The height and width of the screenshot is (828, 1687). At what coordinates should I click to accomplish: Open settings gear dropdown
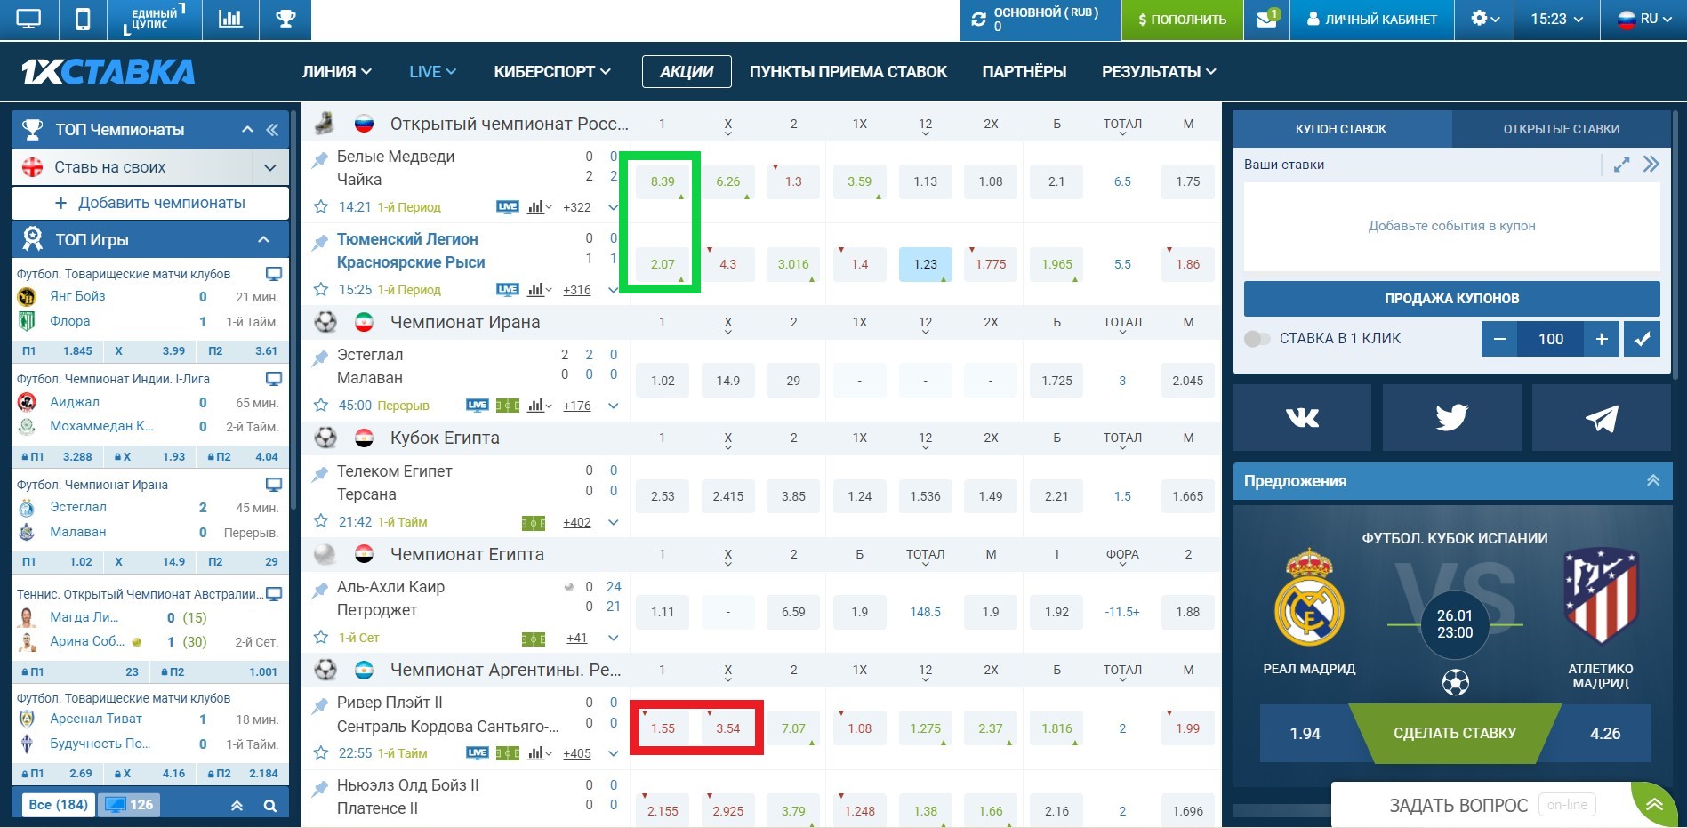tap(1485, 20)
